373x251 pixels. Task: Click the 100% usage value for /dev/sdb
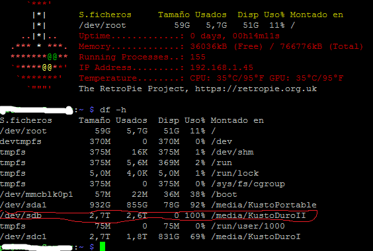(195, 215)
